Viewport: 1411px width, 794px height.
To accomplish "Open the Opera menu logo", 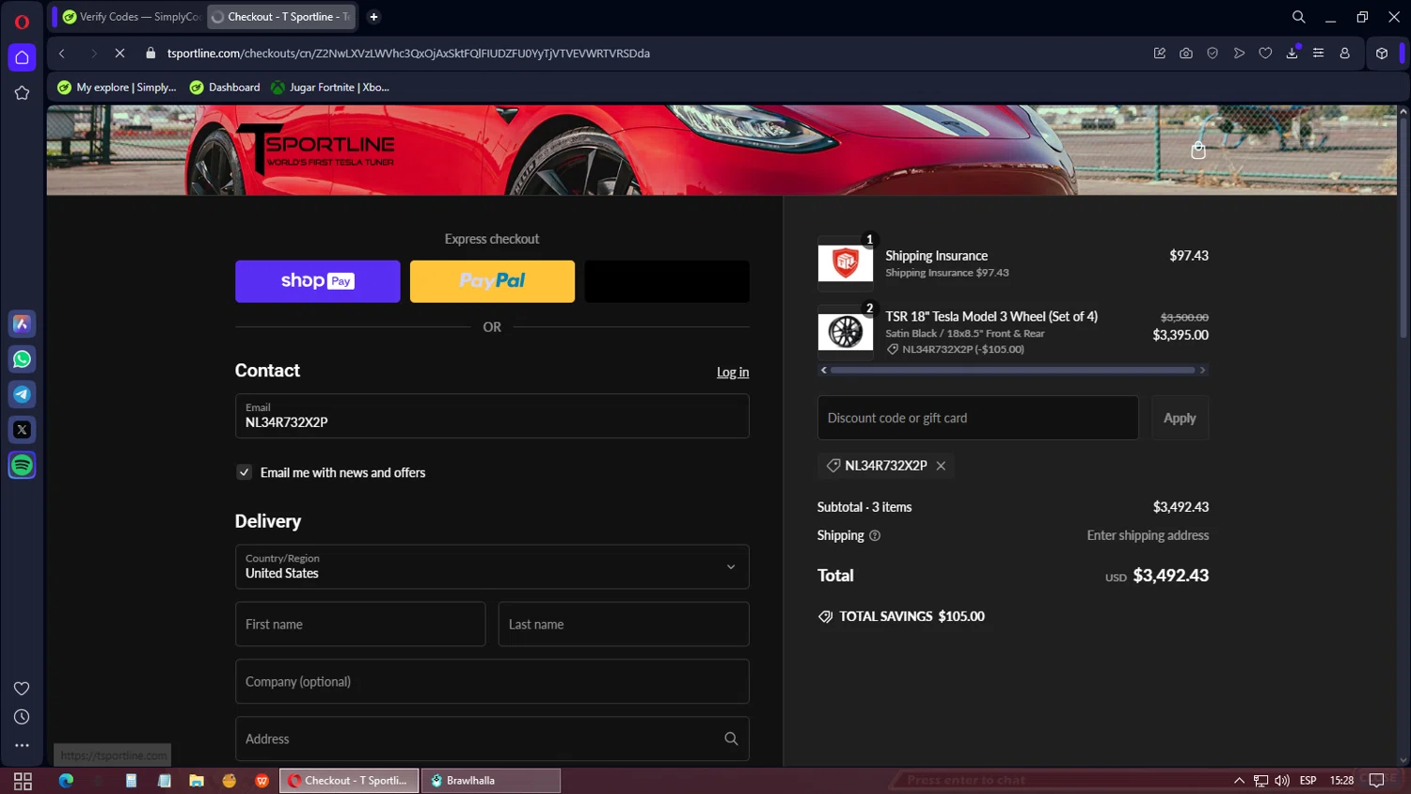I will pyautogui.click(x=22, y=22).
